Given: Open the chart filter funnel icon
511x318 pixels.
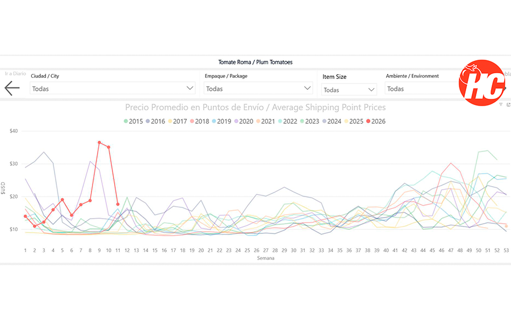Looking at the screenshot, I should (x=500, y=104).
